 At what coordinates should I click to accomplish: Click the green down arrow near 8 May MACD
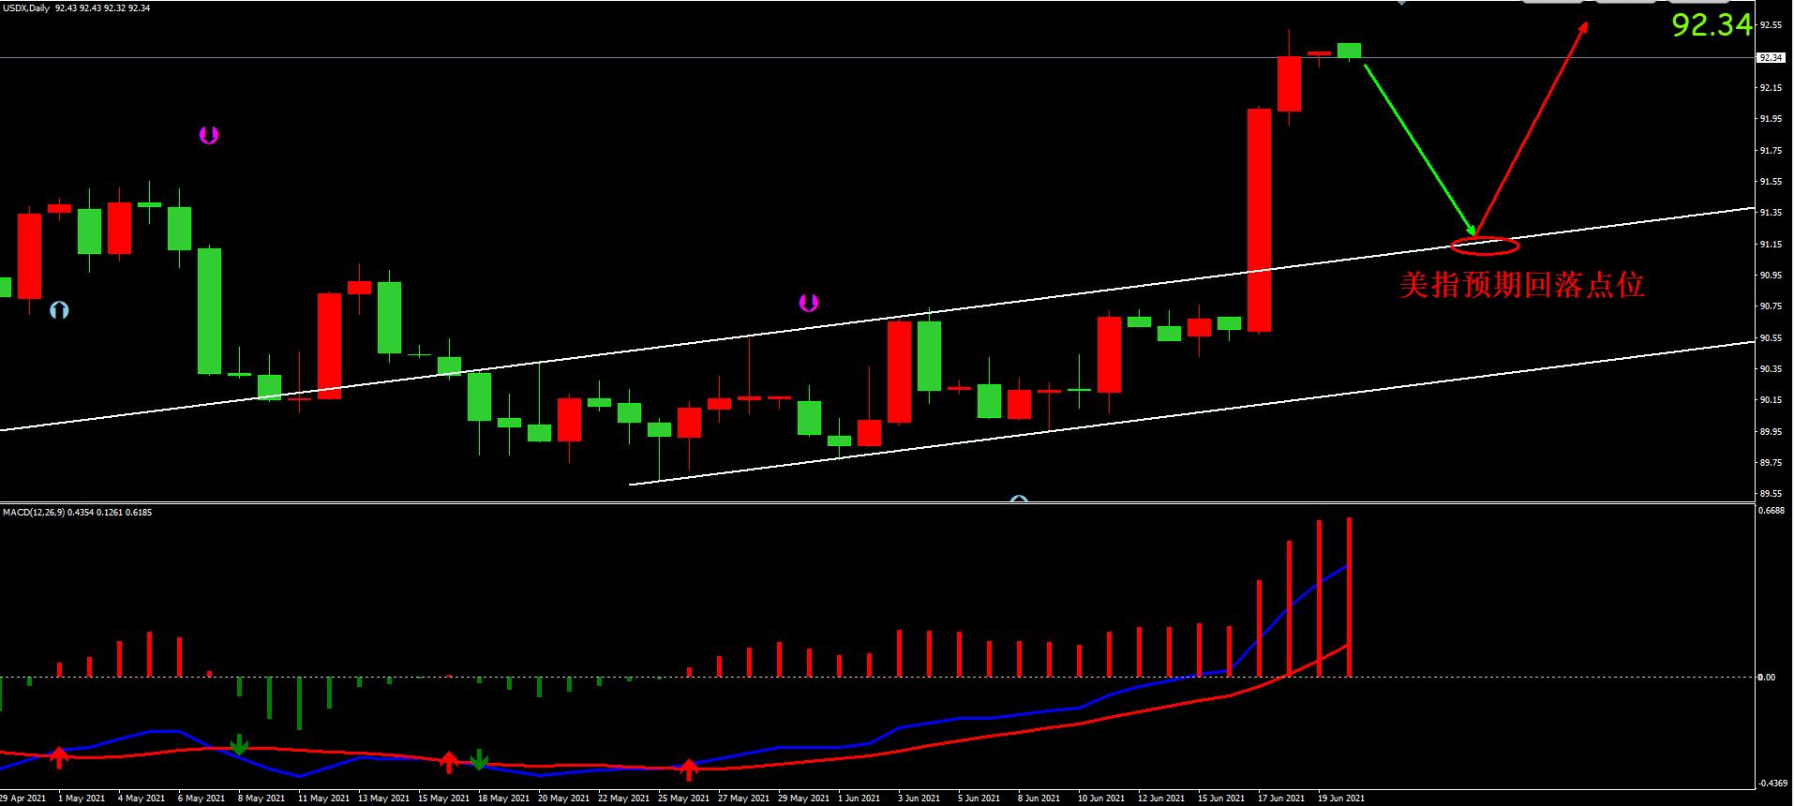point(239,745)
